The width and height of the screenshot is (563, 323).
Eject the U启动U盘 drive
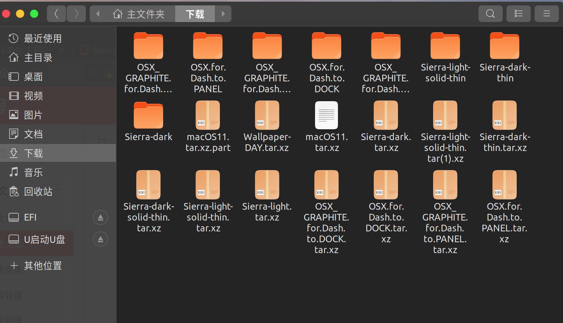tap(101, 239)
